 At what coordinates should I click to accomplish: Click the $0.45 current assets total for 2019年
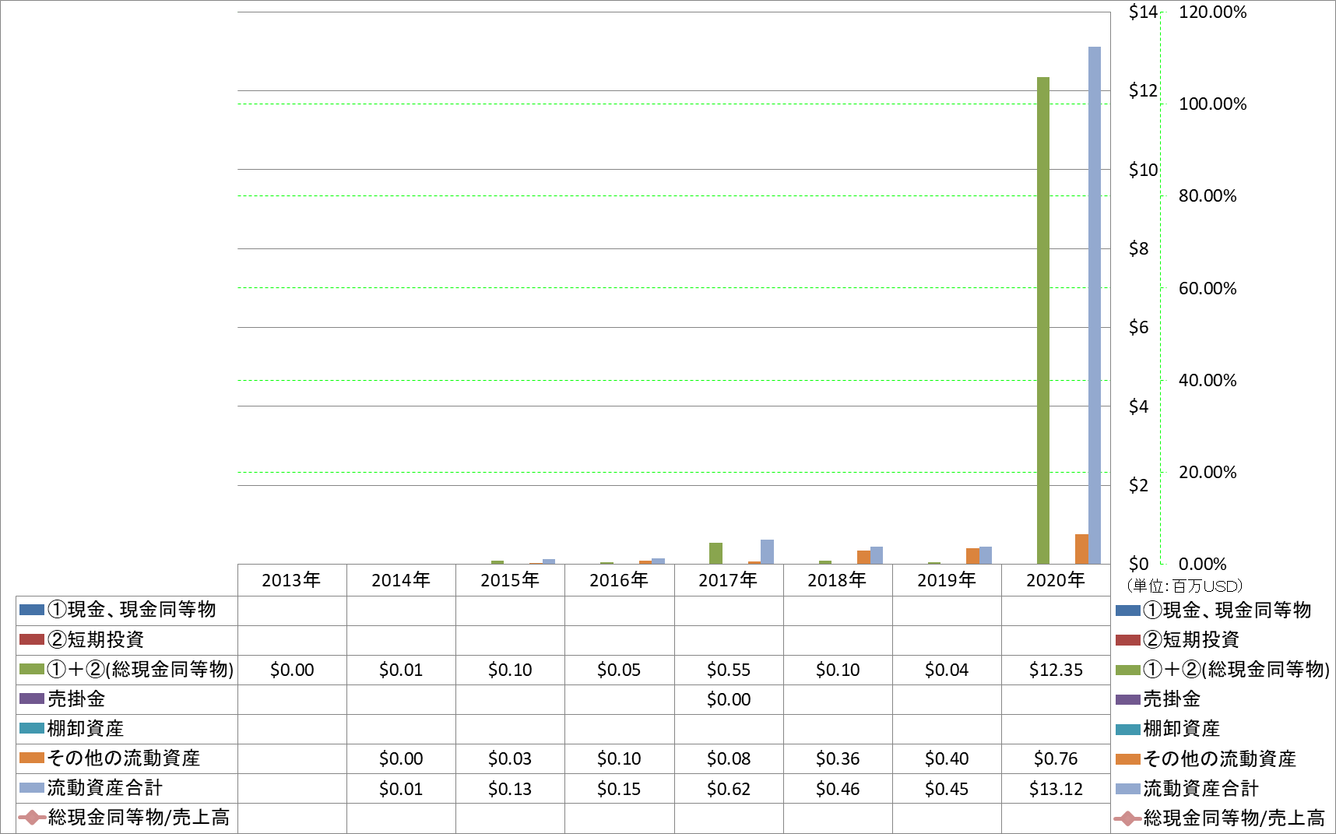point(947,789)
